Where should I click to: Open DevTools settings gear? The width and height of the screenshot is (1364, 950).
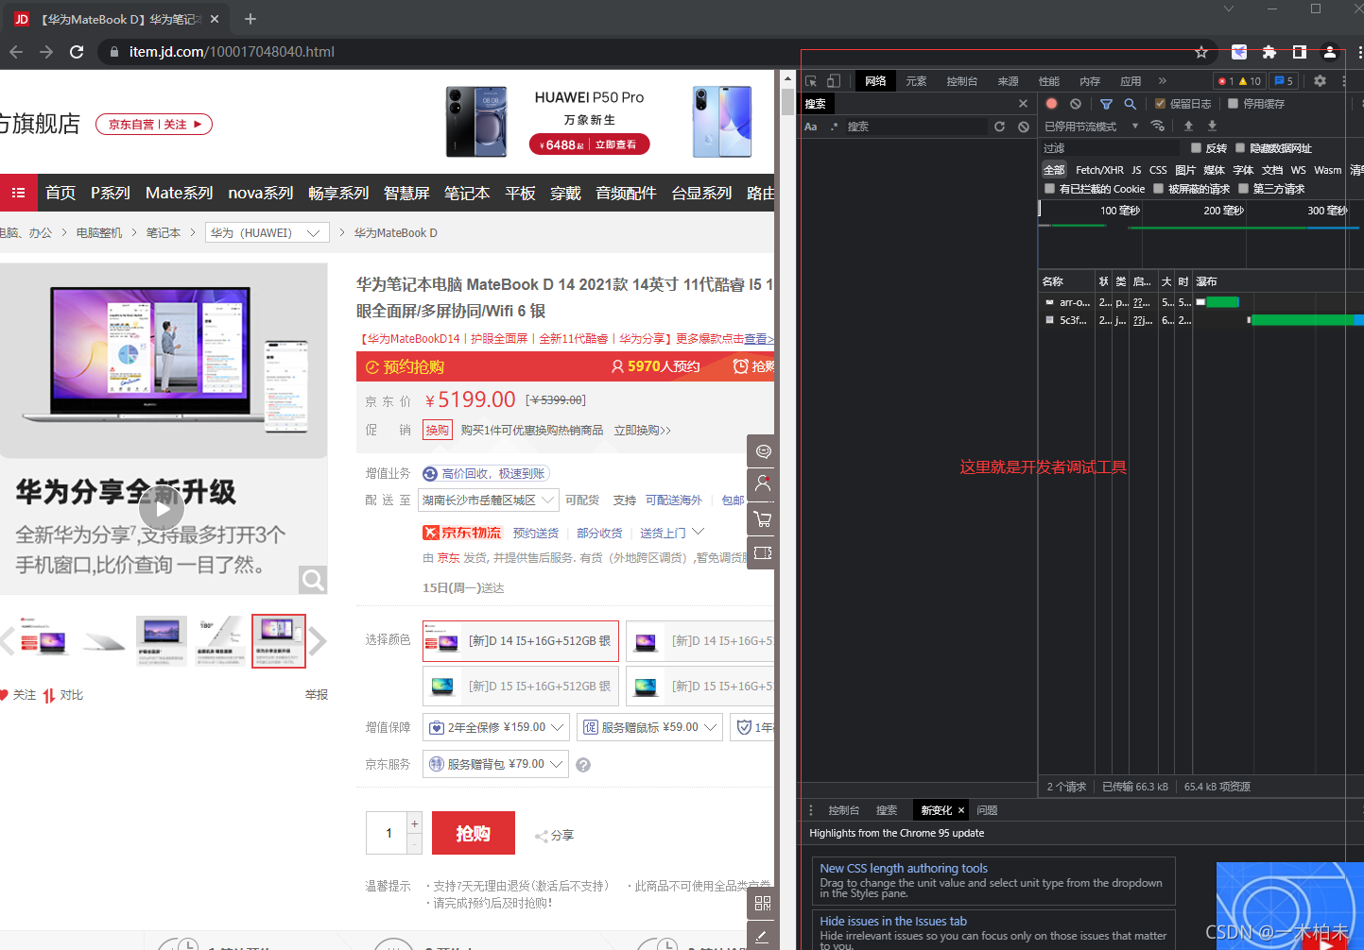click(x=1321, y=81)
